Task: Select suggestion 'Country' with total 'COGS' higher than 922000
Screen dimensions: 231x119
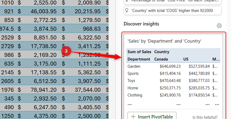Action: (x=172, y=10)
